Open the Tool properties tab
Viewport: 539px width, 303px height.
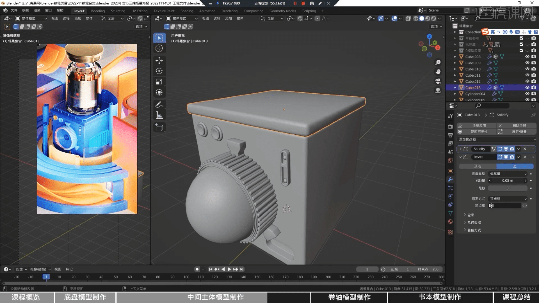pyautogui.click(x=450, y=116)
